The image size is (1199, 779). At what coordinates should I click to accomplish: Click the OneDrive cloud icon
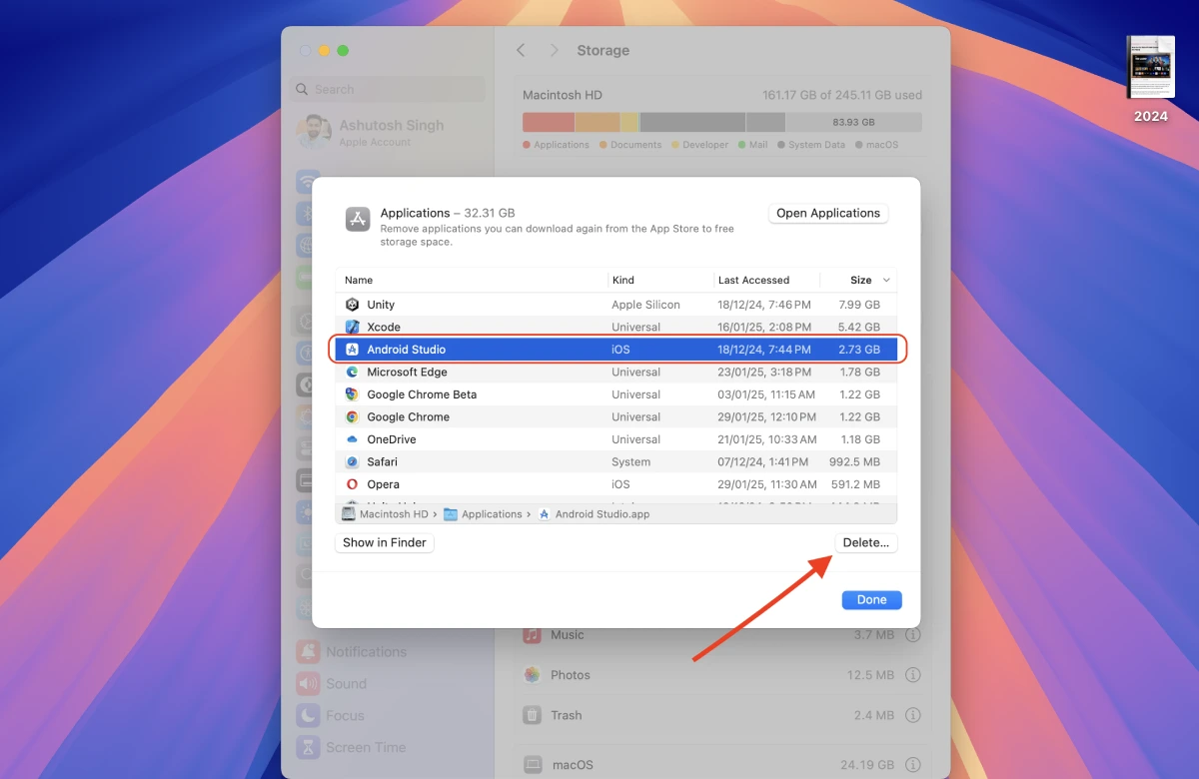pyautogui.click(x=352, y=439)
